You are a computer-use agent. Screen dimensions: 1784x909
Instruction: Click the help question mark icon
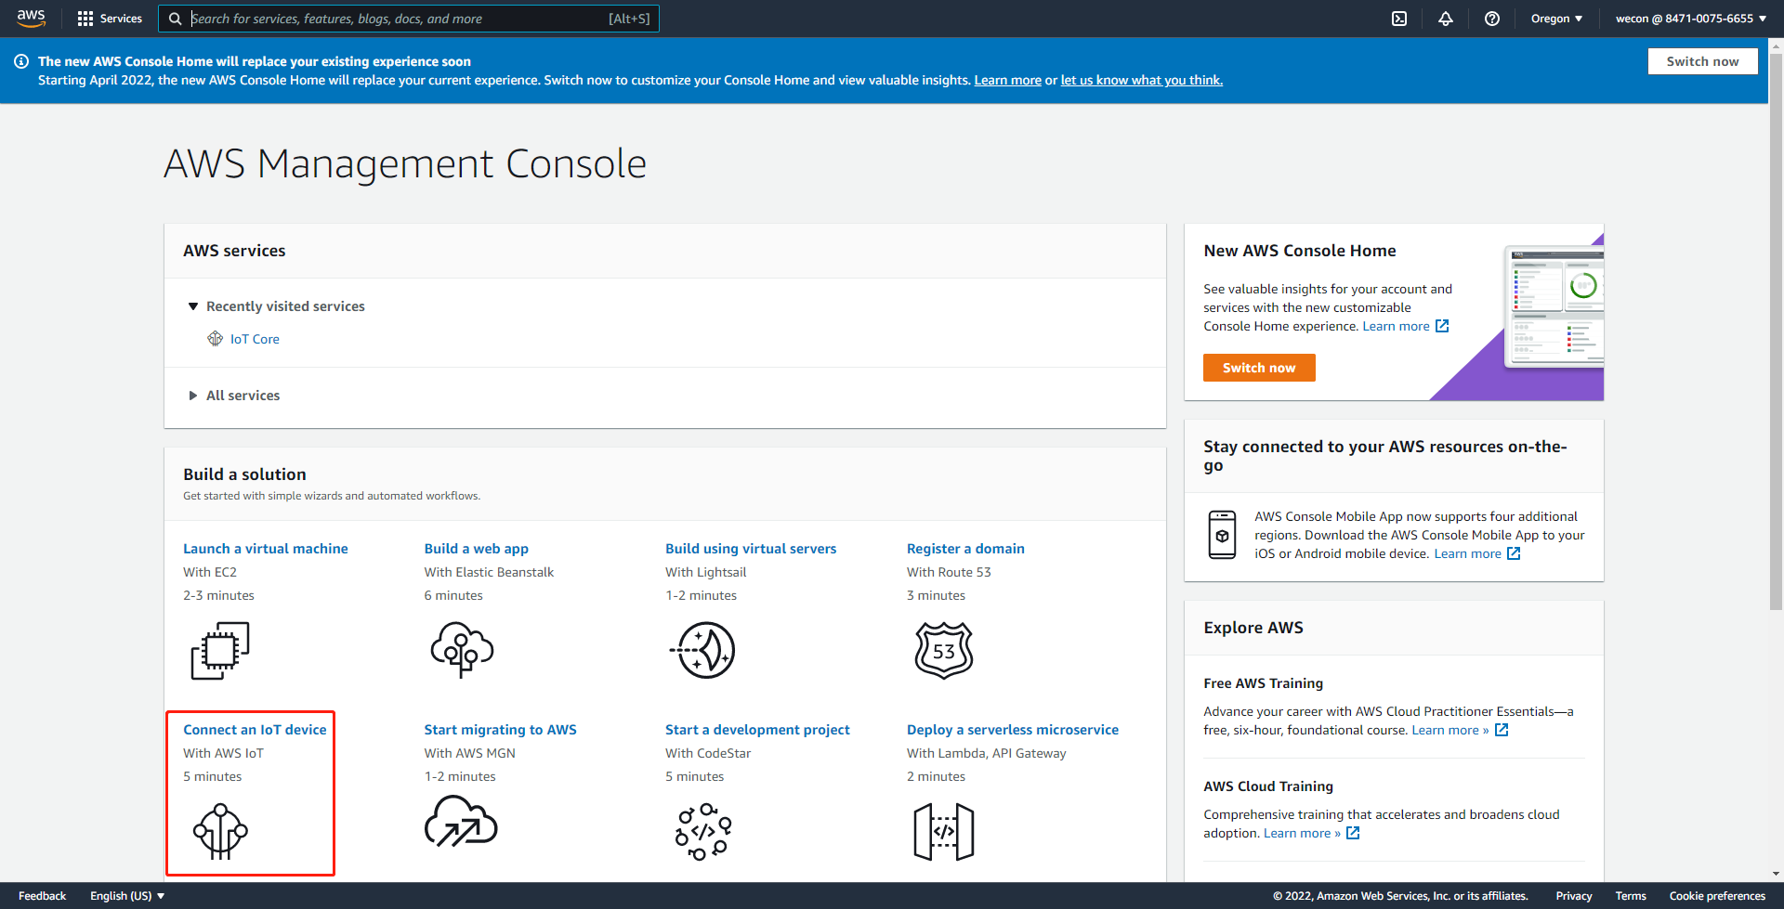click(x=1492, y=19)
